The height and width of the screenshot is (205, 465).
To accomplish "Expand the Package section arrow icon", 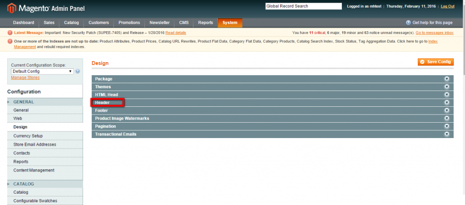I will point(447,79).
